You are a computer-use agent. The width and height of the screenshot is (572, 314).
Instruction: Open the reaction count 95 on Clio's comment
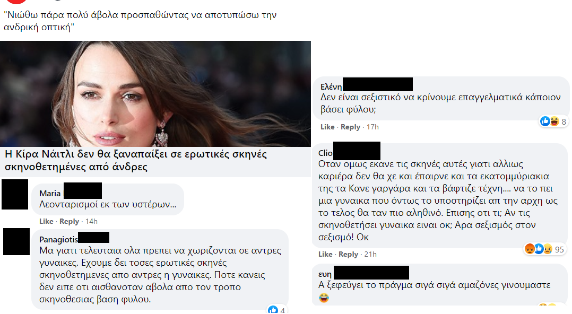point(559,249)
